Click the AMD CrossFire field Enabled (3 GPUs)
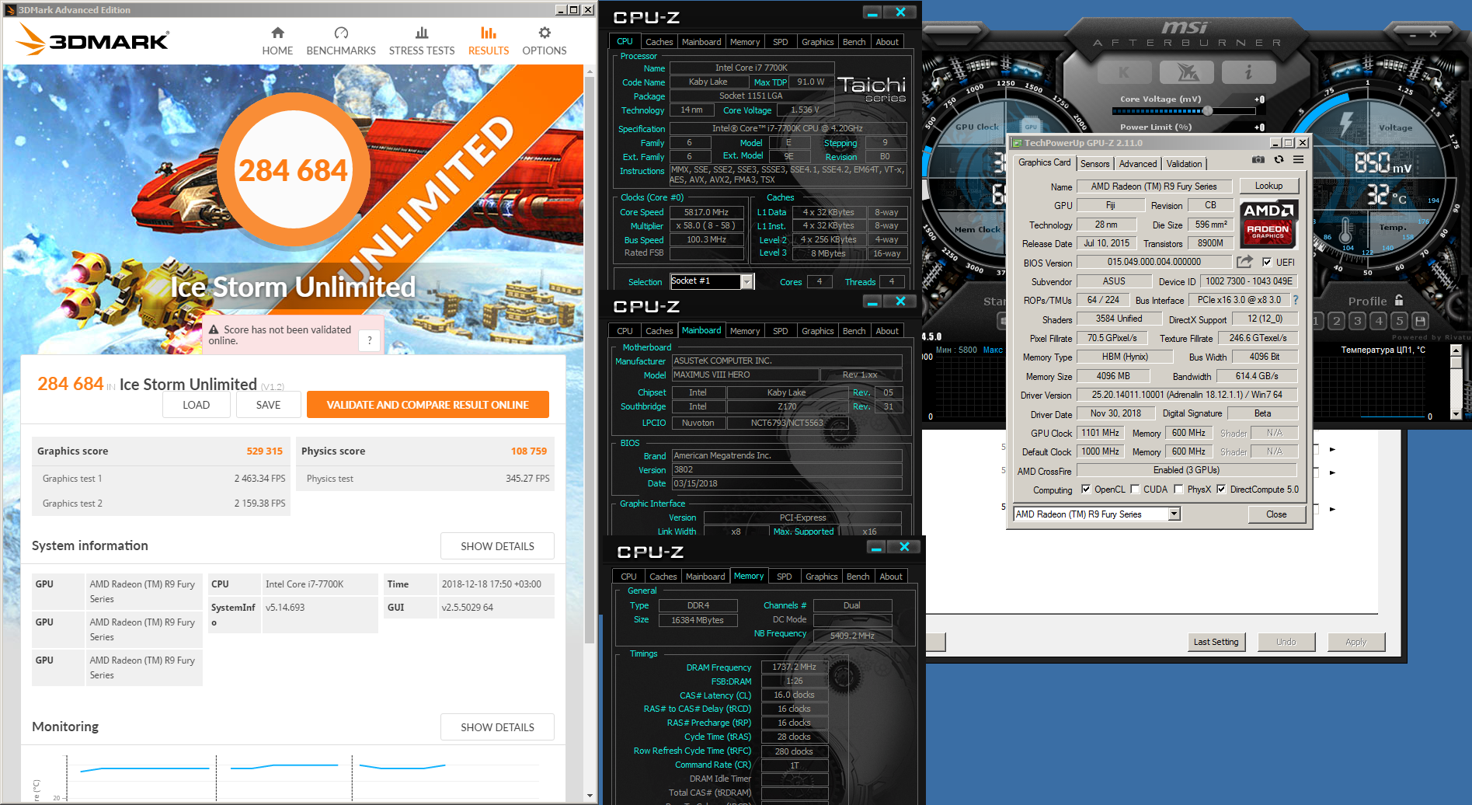Image resolution: width=1472 pixels, height=805 pixels. point(1186,470)
